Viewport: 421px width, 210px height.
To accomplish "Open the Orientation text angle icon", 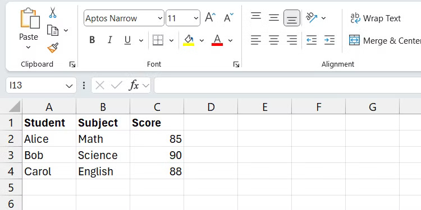I will pos(312,18).
